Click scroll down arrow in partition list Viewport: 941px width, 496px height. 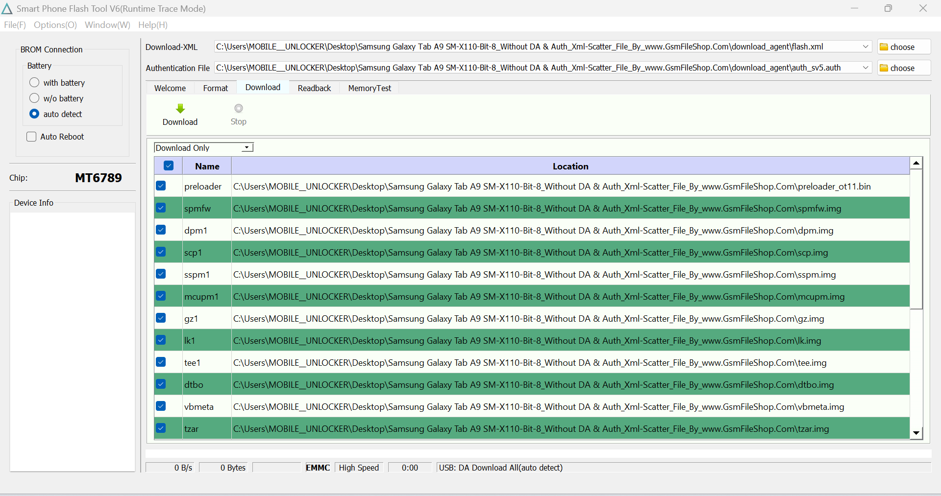coord(916,433)
